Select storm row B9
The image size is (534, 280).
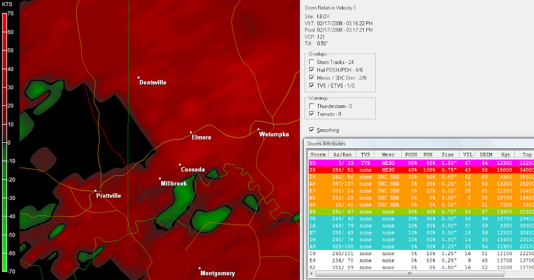point(421,212)
